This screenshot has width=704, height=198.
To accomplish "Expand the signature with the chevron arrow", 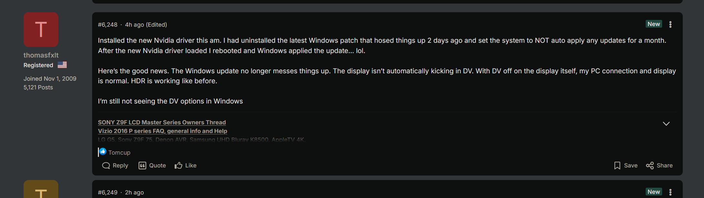I will tap(666, 123).
